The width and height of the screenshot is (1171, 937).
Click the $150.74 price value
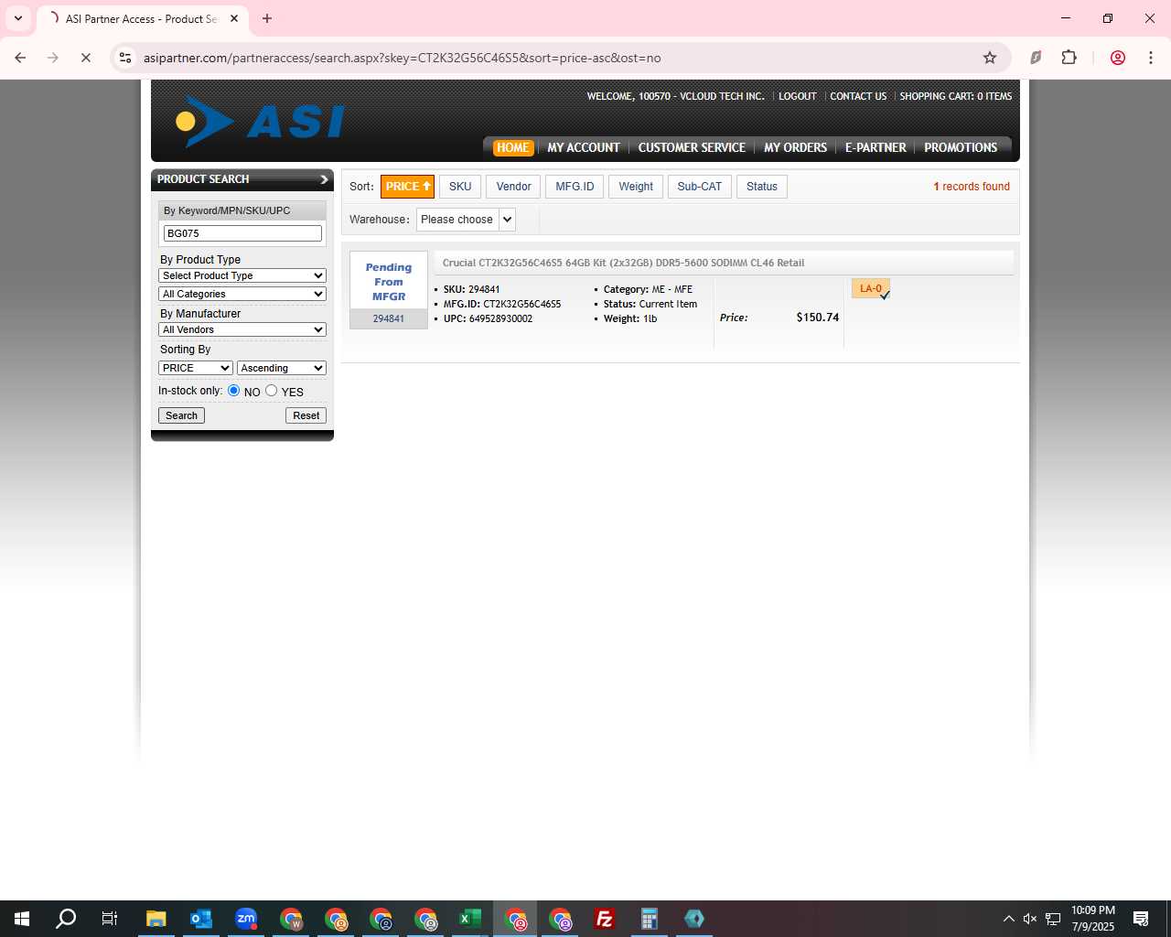point(818,318)
